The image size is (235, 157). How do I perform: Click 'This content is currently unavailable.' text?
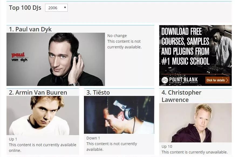tap(195, 152)
